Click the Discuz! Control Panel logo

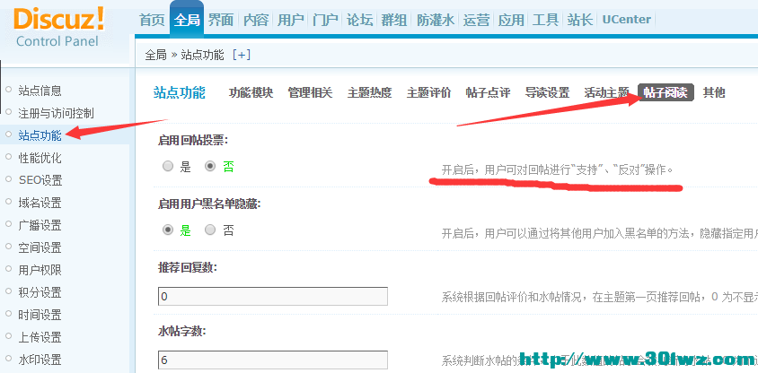point(58,28)
